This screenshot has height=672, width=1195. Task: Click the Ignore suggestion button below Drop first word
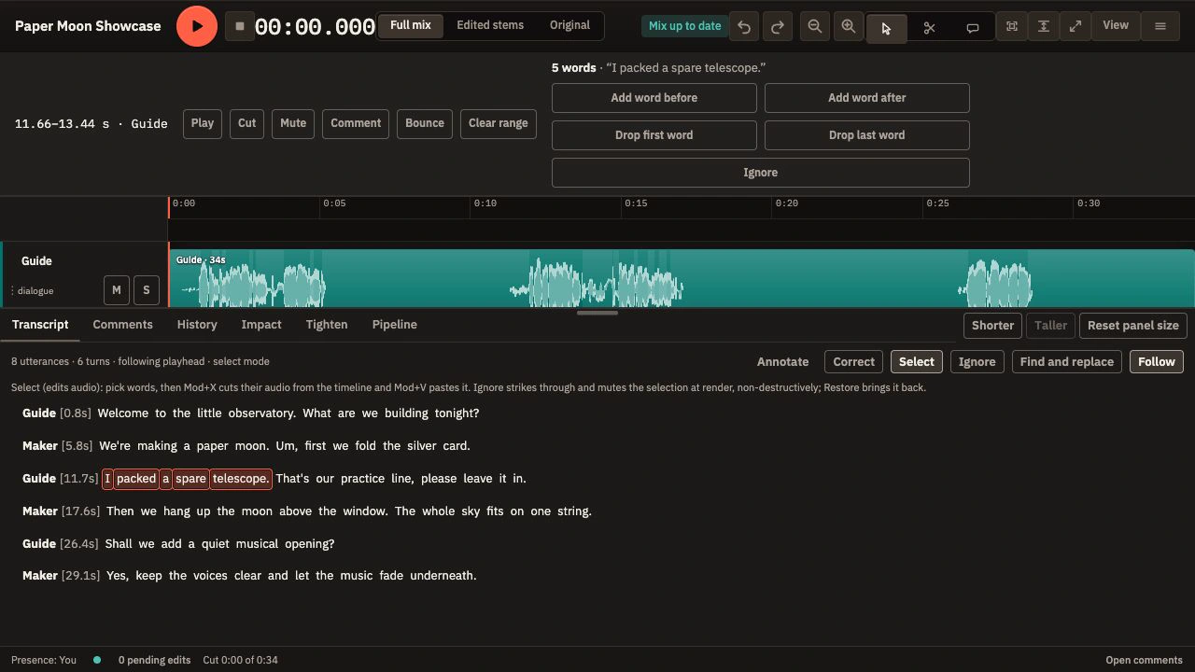761,173
